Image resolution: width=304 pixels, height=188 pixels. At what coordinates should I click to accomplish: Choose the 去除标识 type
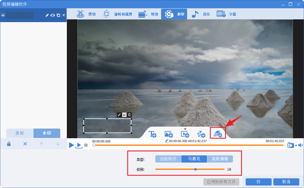(168, 159)
